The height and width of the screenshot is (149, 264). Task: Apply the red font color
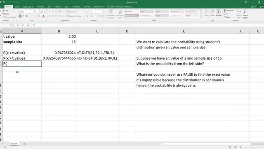tap(43, 16)
